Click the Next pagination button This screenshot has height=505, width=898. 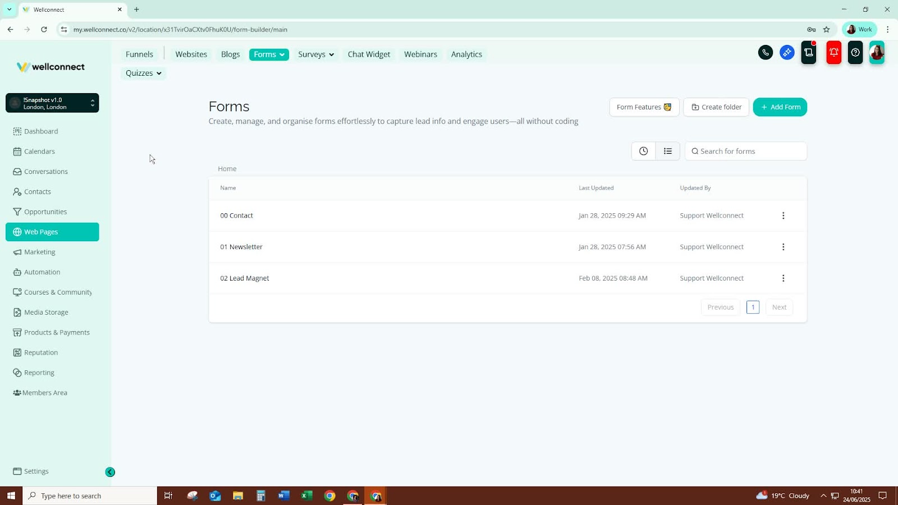click(x=779, y=307)
